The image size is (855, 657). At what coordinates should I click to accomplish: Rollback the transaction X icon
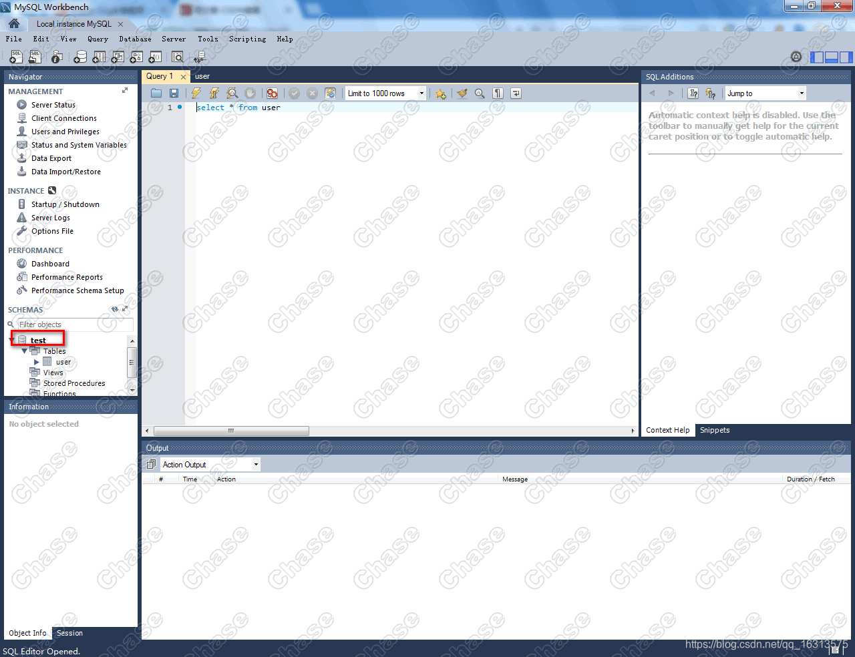(x=312, y=93)
